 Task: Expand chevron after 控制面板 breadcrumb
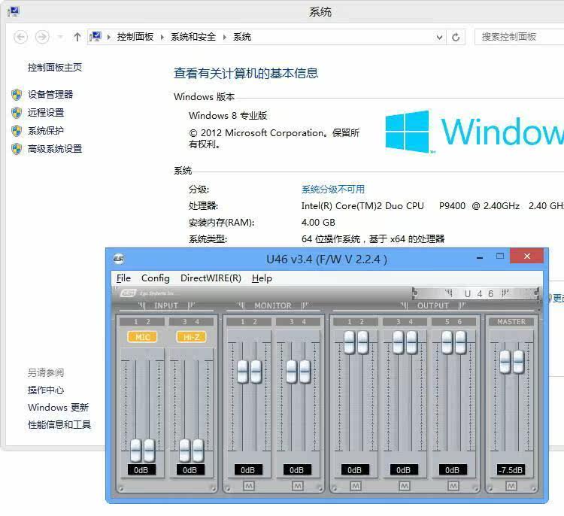[x=162, y=37]
